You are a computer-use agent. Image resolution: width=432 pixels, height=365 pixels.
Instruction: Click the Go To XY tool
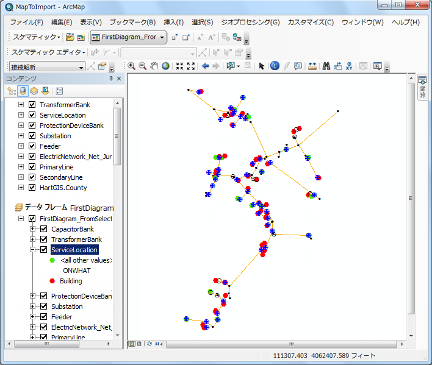click(x=349, y=66)
